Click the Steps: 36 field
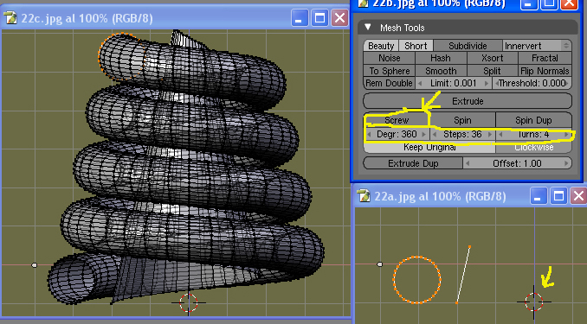 [x=462, y=134]
